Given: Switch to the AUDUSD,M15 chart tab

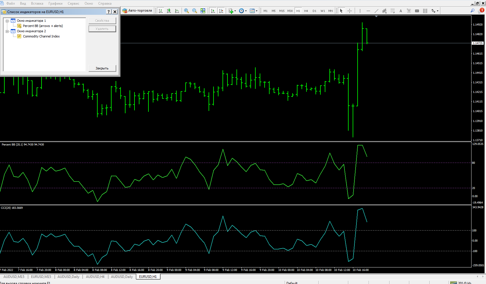Looking at the screenshot, I should [x=14, y=277].
